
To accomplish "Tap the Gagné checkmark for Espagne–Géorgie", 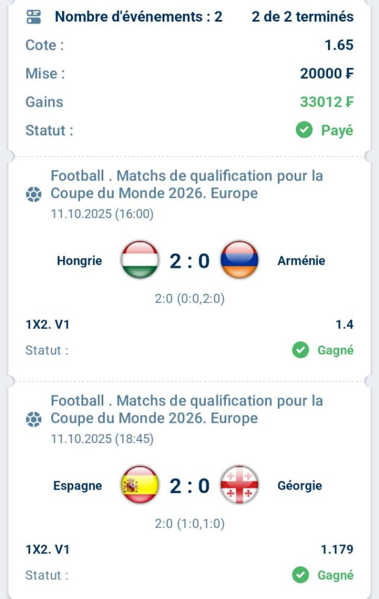I will (x=300, y=575).
